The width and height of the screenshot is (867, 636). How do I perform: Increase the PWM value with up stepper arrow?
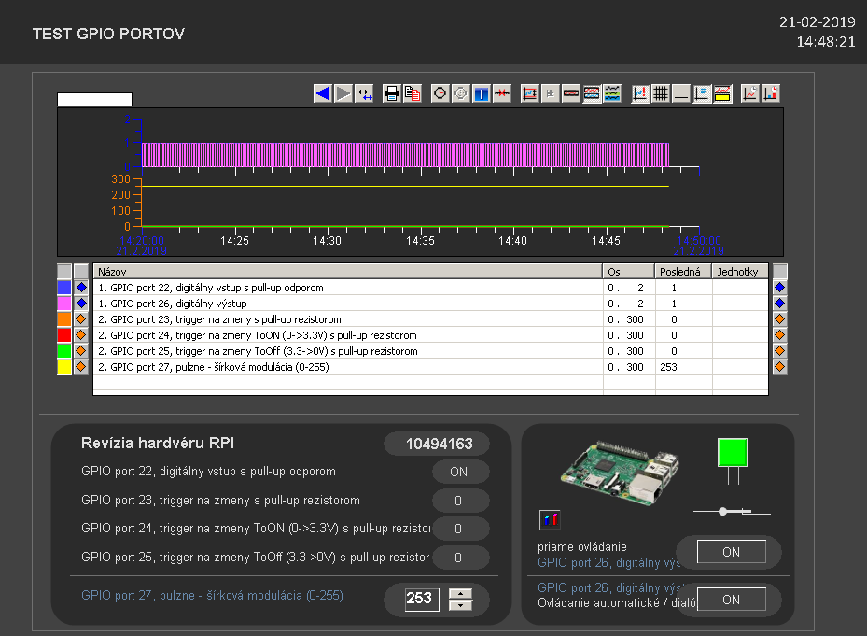point(461,592)
